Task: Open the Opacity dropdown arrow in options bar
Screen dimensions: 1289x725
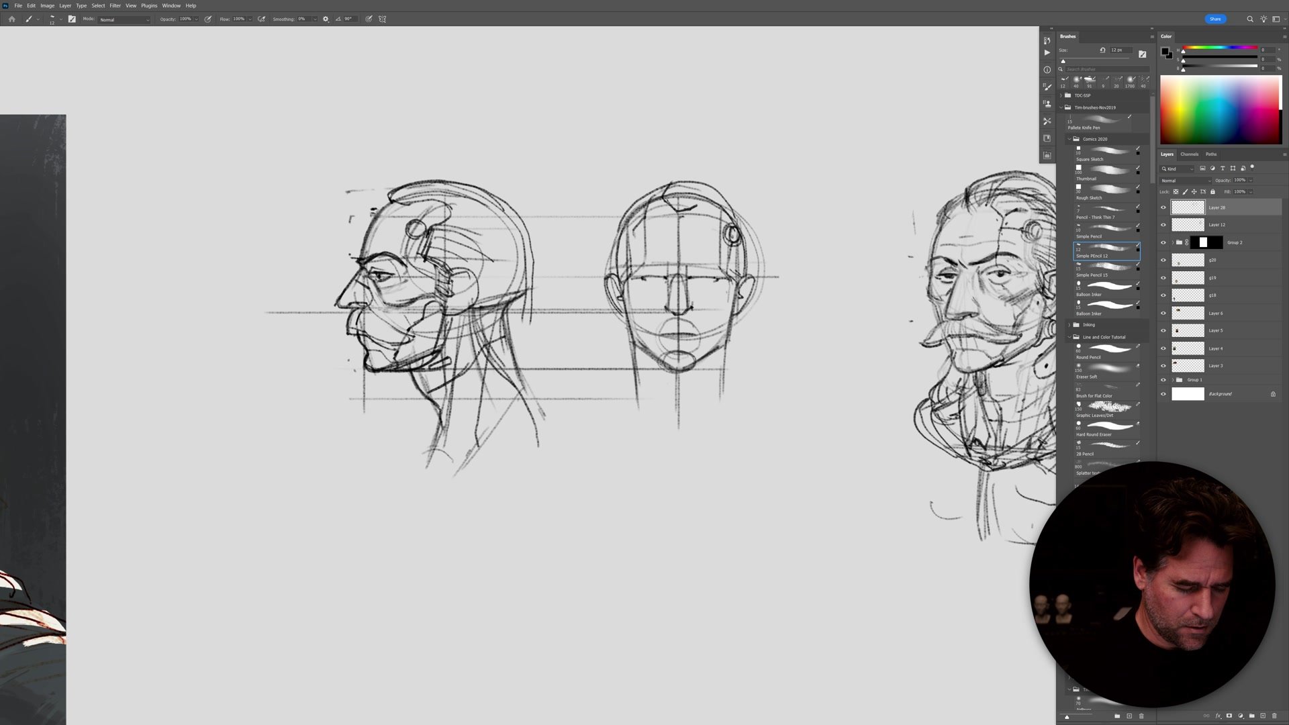Action: [196, 19]
